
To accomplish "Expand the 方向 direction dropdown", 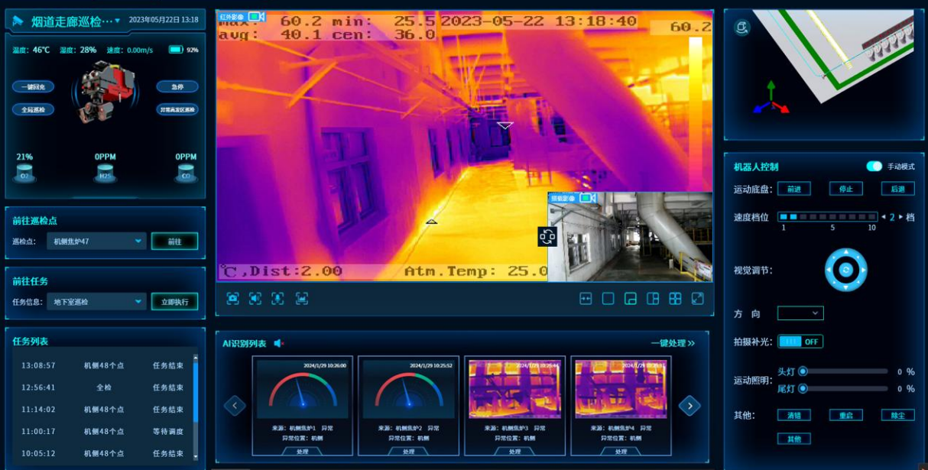I will point(800,313).
